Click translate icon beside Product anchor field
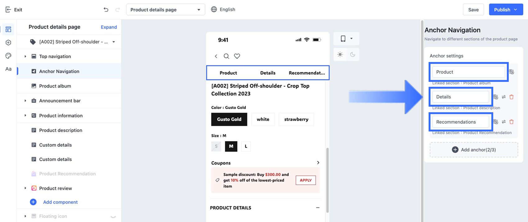528x222 pixels. 512,72
